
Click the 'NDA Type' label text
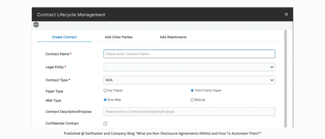[x=53, y=101]
